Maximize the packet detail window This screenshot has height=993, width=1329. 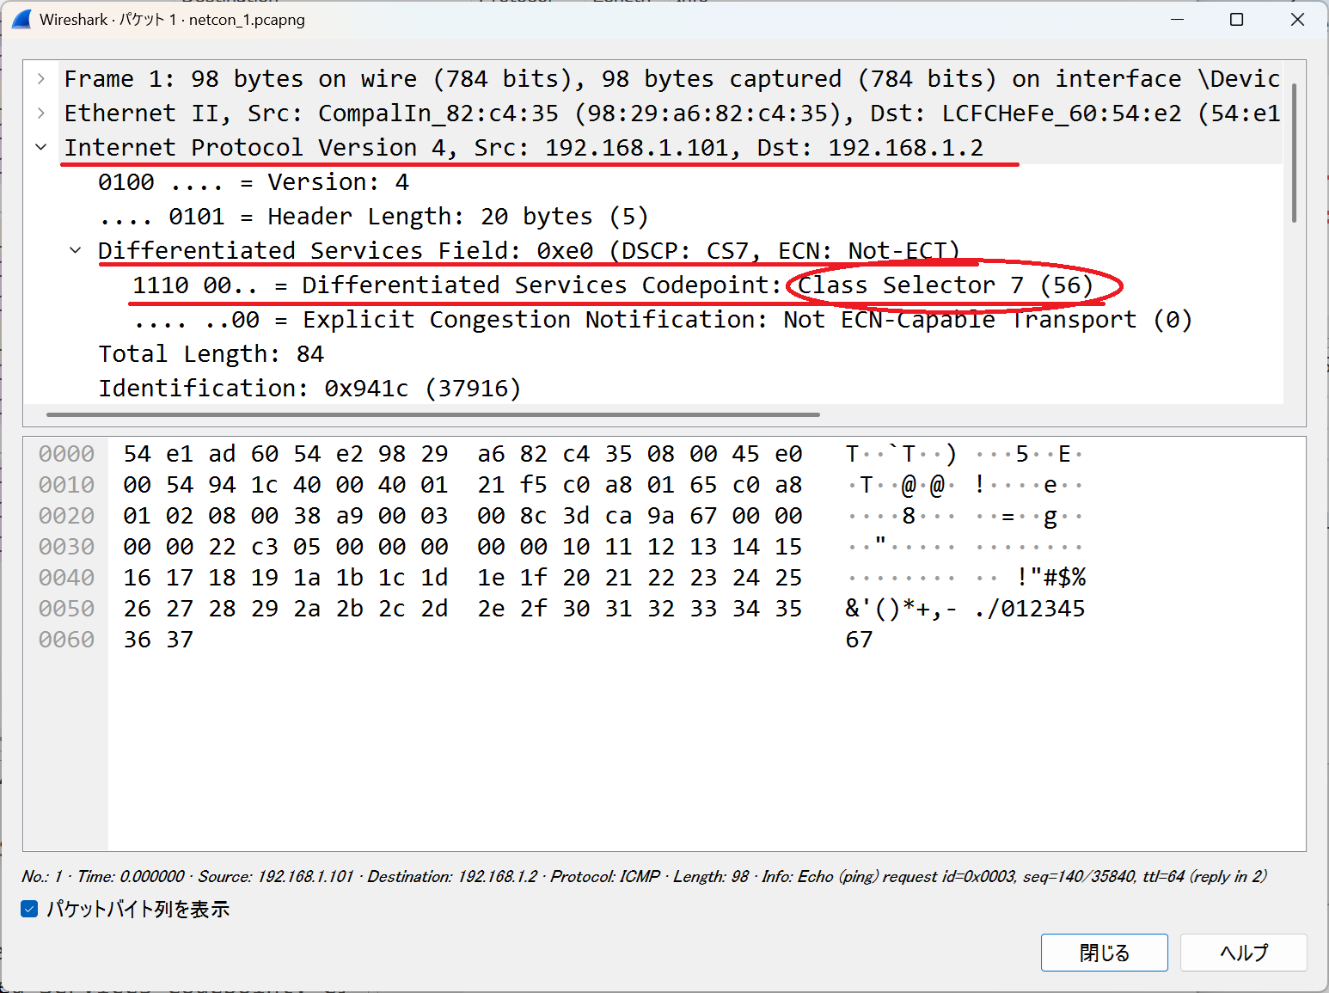tap(1236, 20)
